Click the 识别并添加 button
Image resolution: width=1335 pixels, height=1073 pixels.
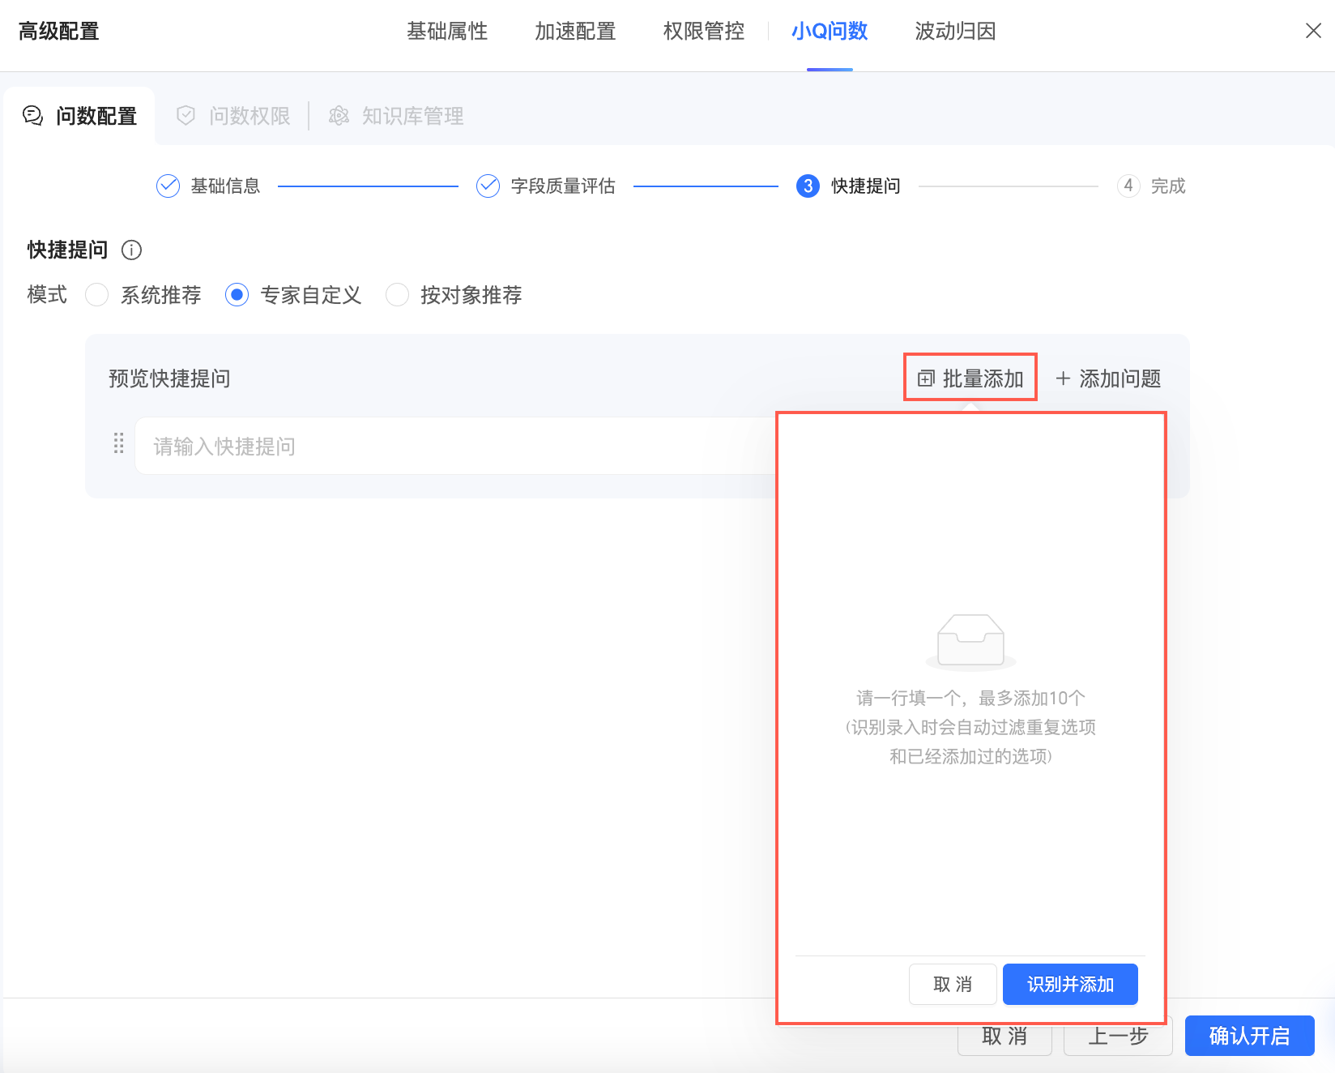[x=1070, y=984]
